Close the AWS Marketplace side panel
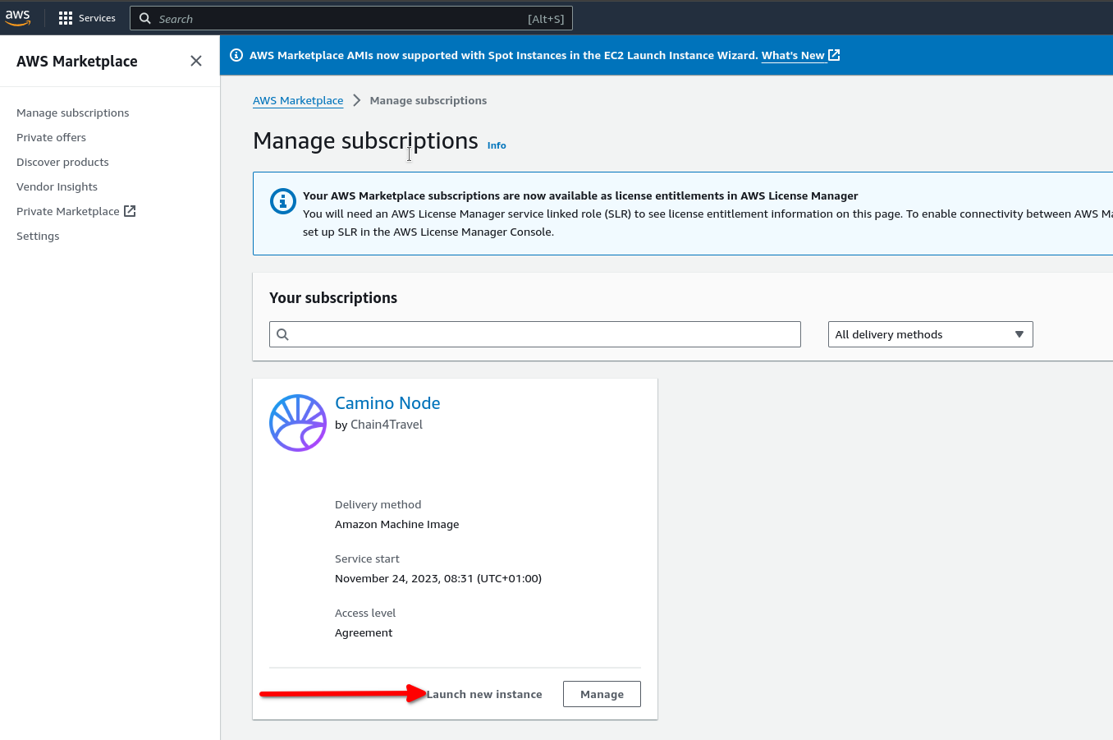The height and width of the screenshot is (740, 1113). point(195,61)
